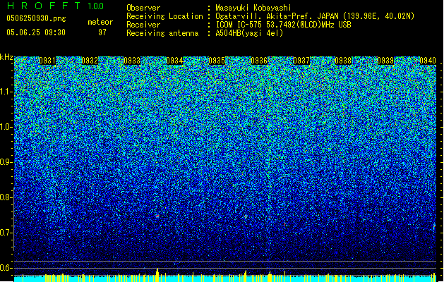Image resolution: width=444 pixels, height=282 pixels.
Task: Click the 0938 time marker
Action: 343,61
